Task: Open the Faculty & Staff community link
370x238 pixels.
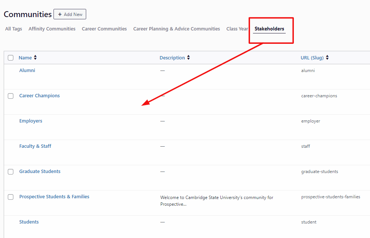Action: pos(35,146)
